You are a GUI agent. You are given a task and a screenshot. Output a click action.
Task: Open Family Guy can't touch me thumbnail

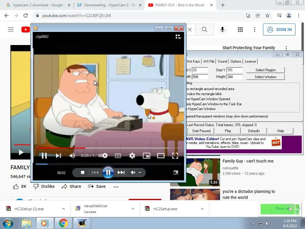tap(203, 172)
